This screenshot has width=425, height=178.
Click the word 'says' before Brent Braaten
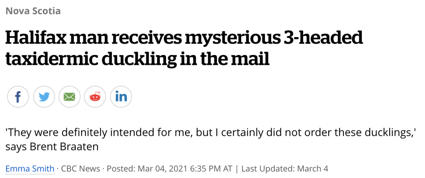click(x=16, y=147)
